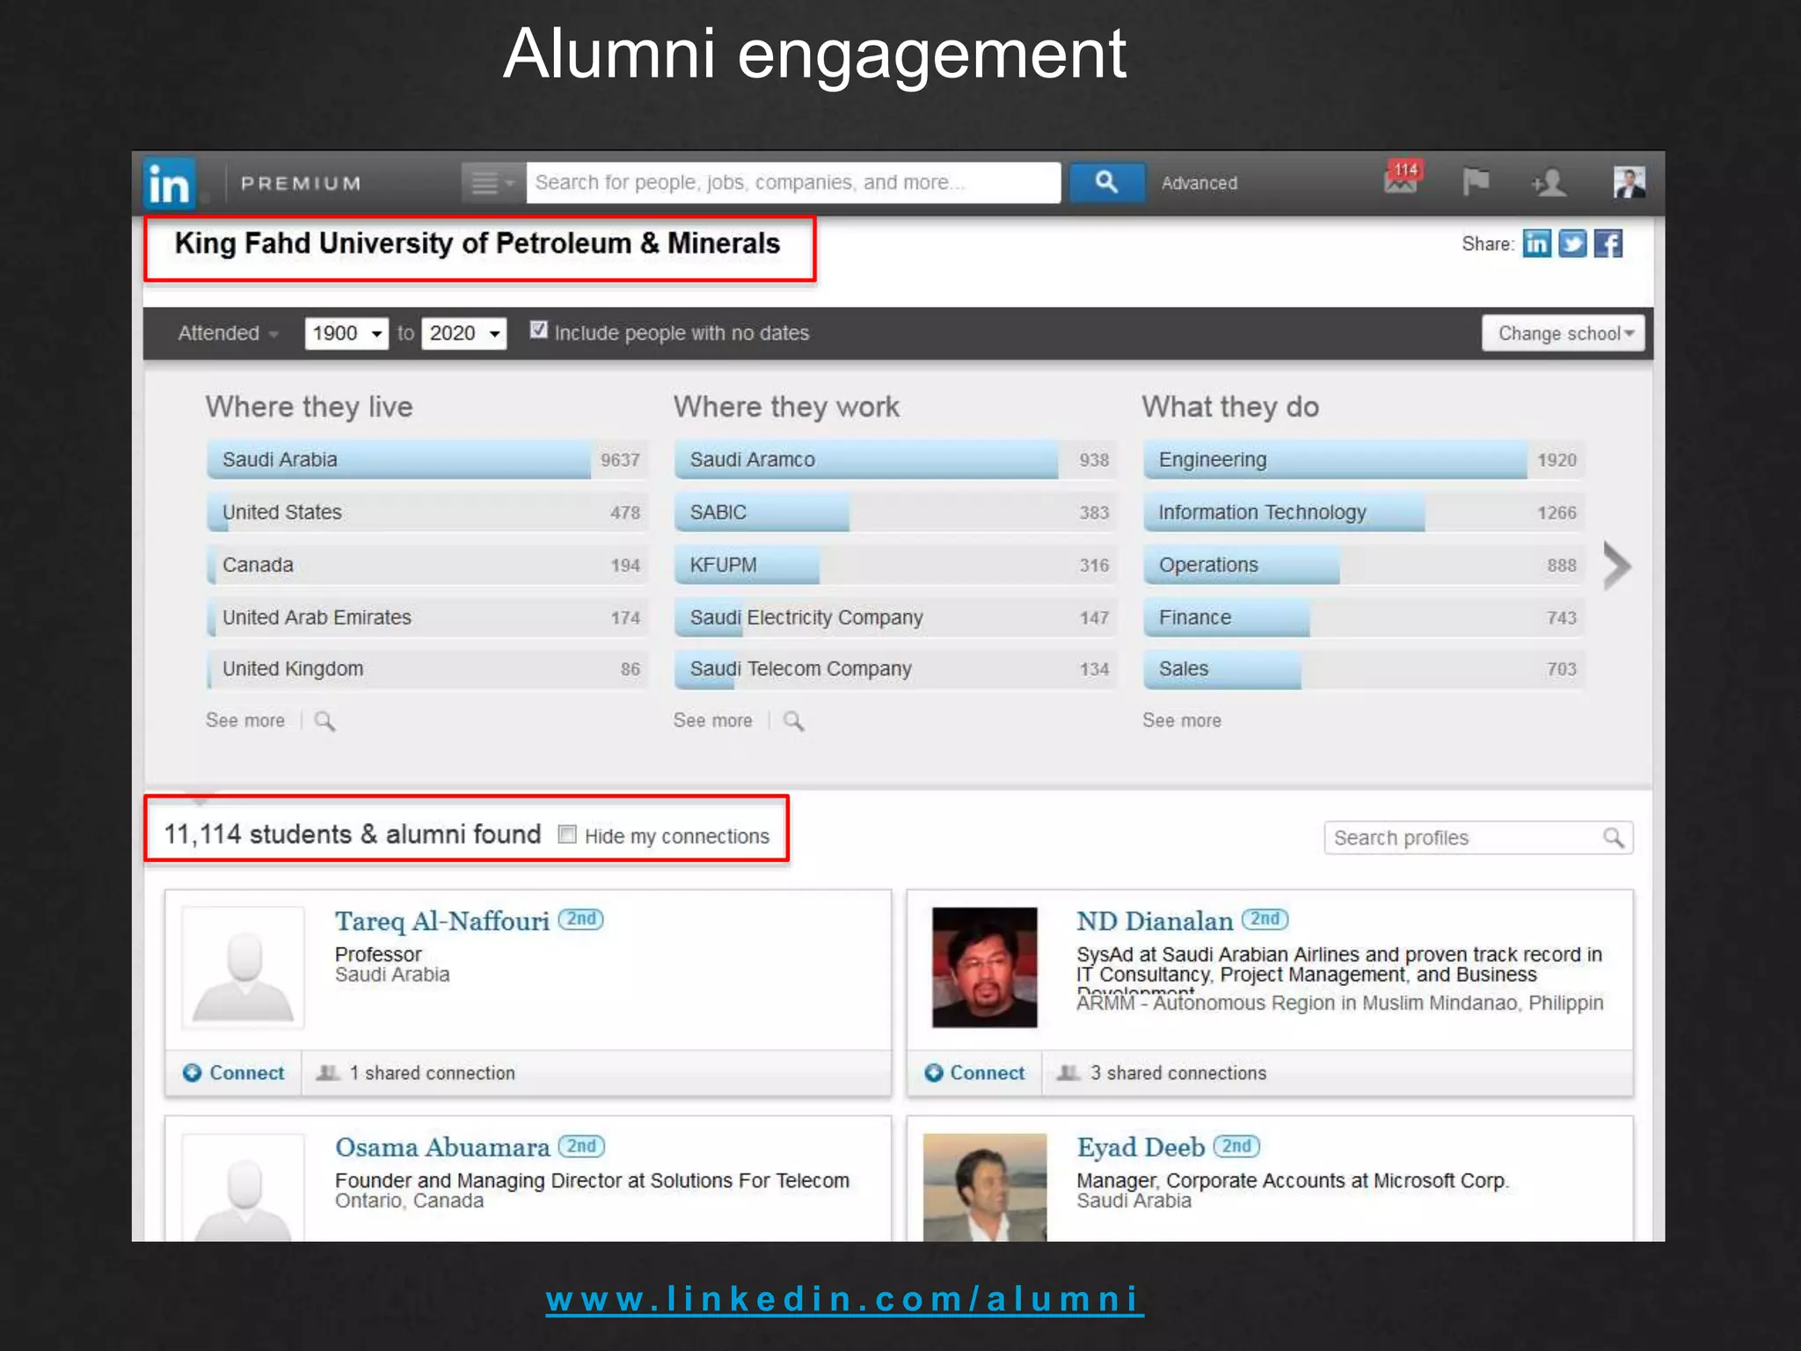Click See more under What they do
The height and width of the screenshot is (1351, 1801).
coord(1182,720)
